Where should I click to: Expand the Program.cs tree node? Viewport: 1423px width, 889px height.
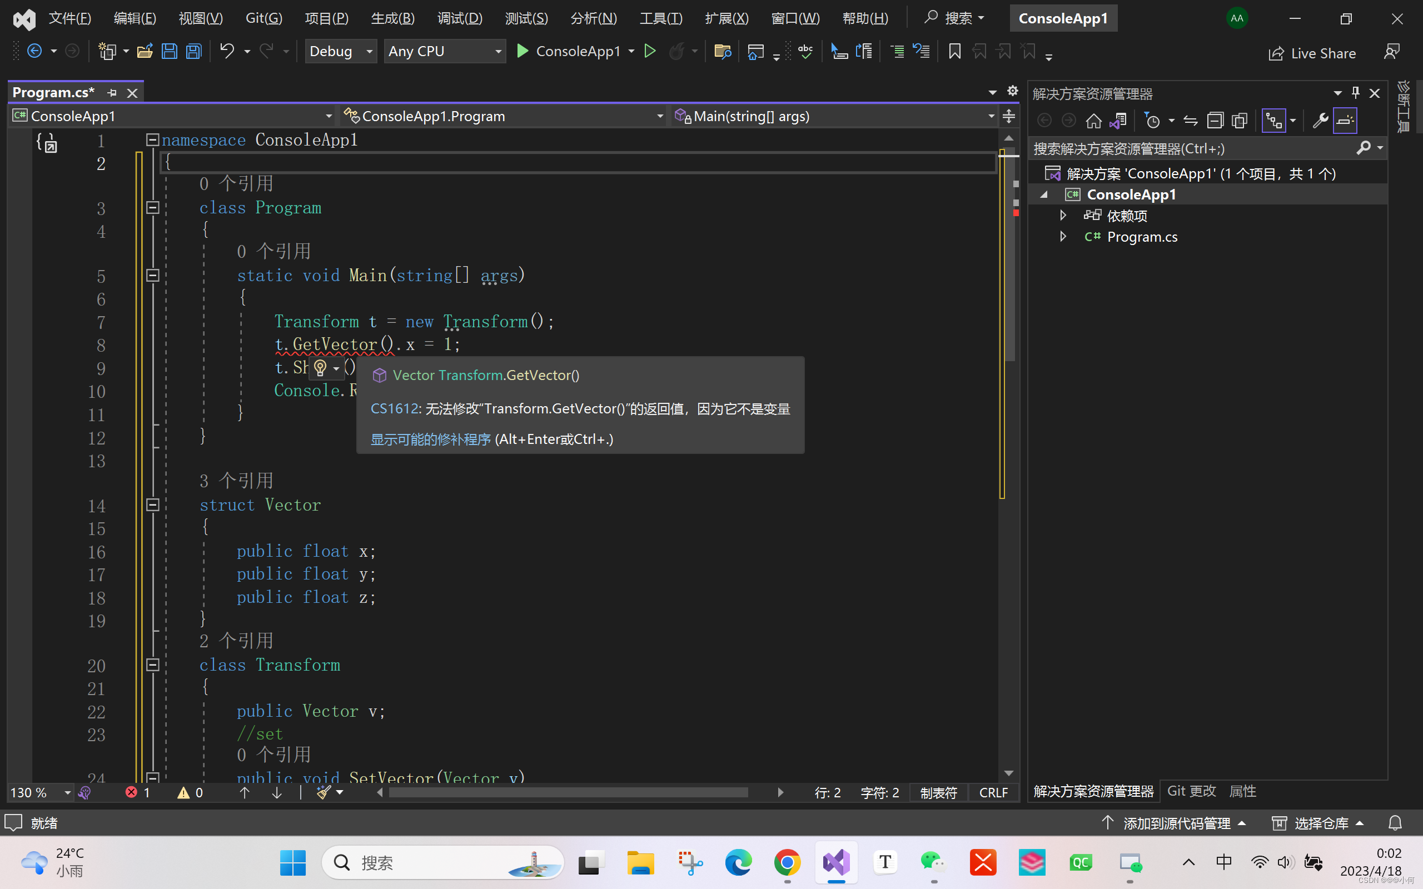pyautogui.click(x=1063, y=236)
